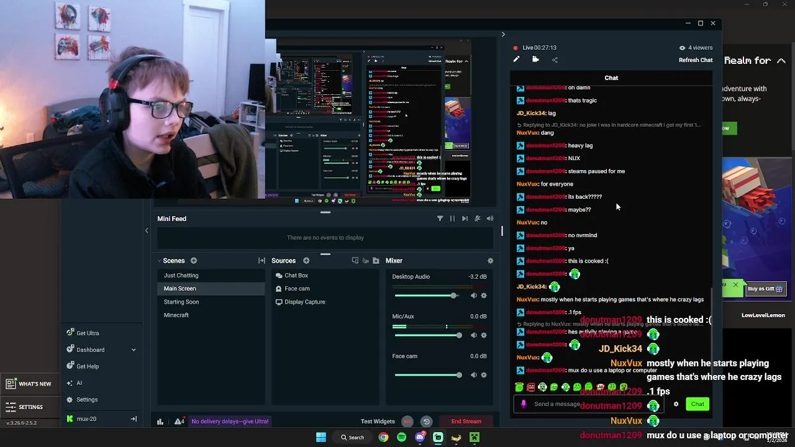
Task: Open the Mixer advanced audio settings gear
Action: click(490, 261)
